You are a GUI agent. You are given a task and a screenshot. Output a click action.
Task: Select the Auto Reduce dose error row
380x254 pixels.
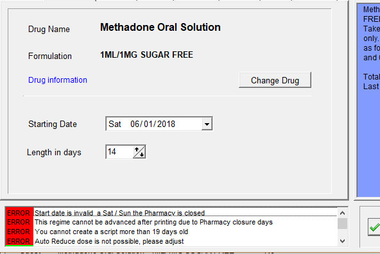pyautogui.click(x=171, y=241)
